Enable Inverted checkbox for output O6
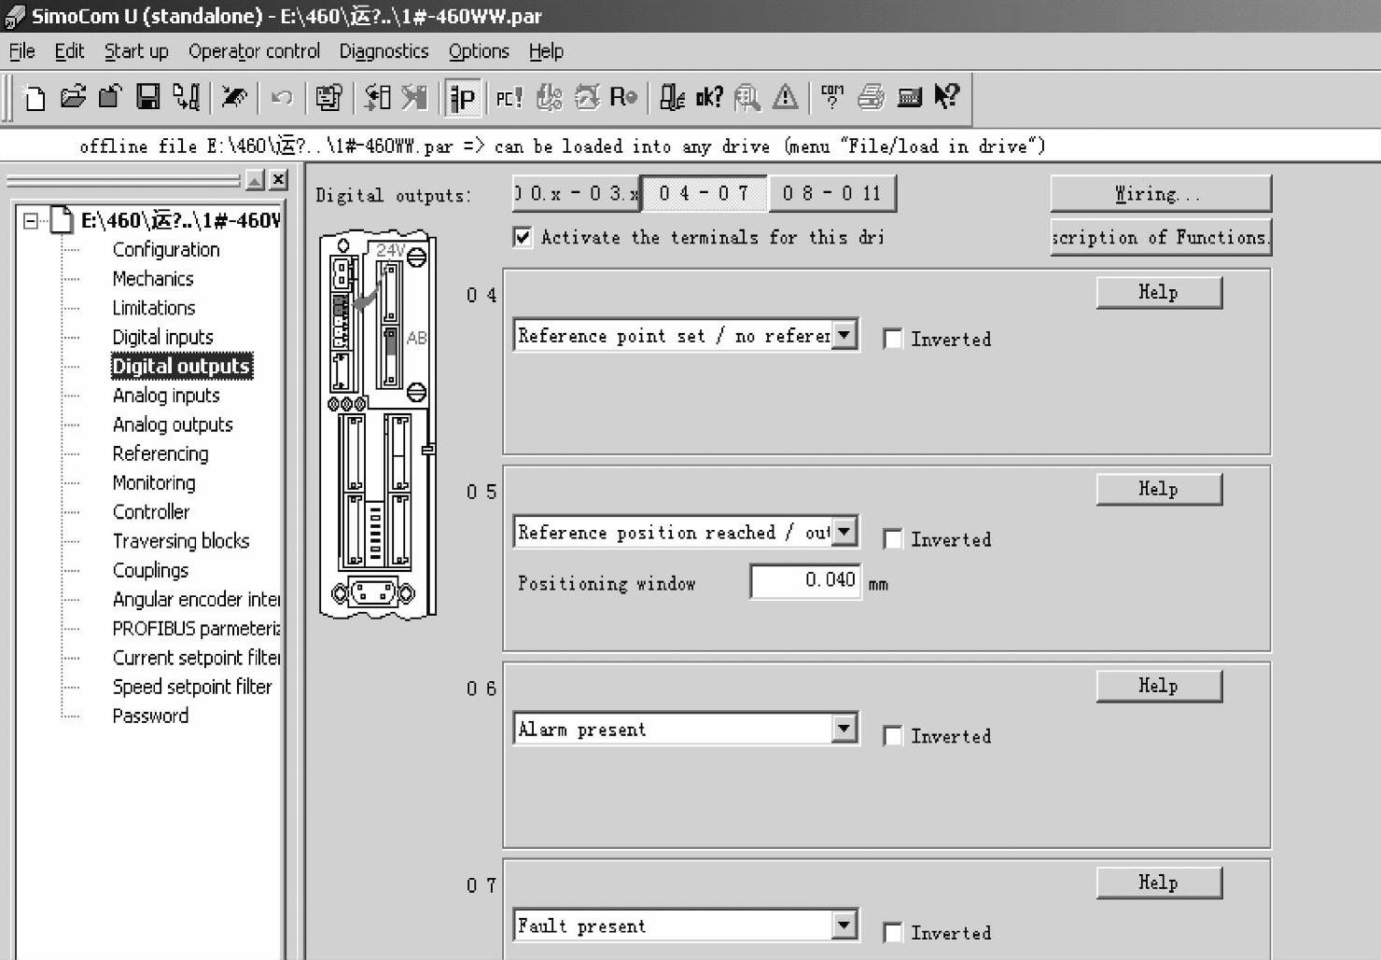The height and width of the screenshot is (960, 1381). click(893, 736)
